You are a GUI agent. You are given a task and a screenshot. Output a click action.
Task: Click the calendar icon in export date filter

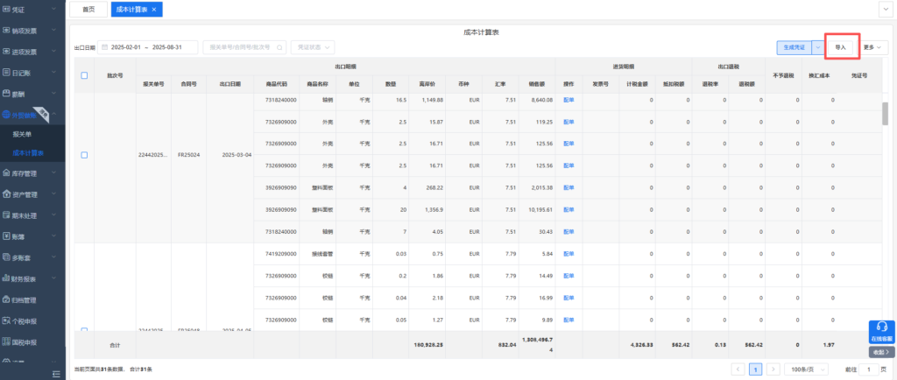tap(105, 47)
